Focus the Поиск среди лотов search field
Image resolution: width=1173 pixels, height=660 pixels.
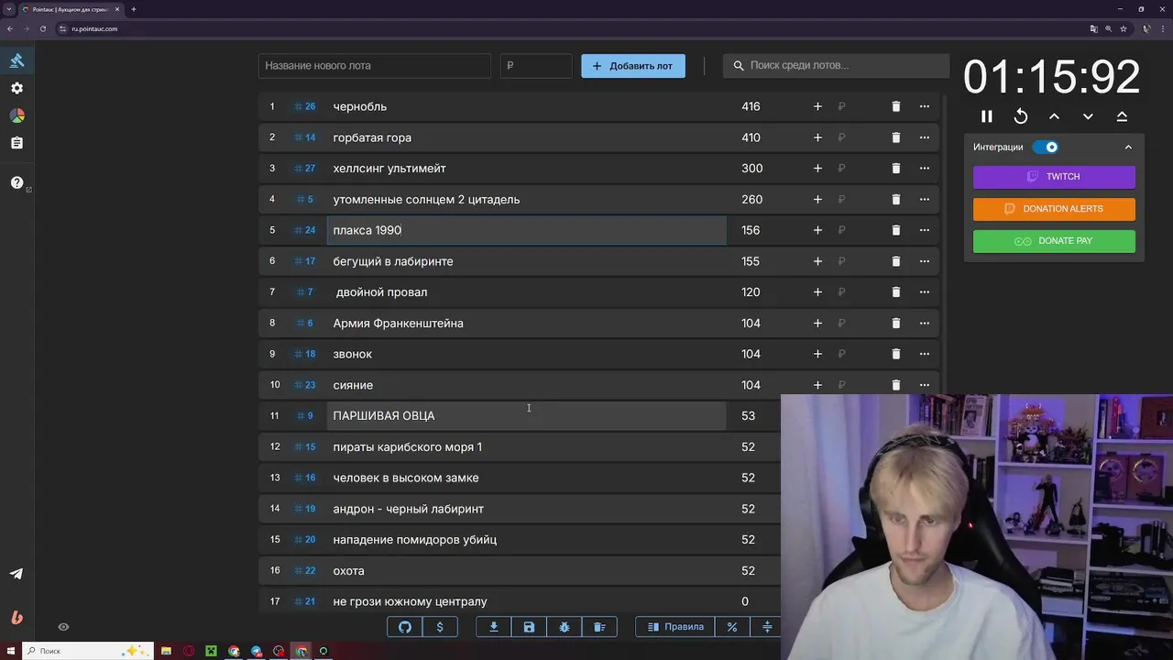click(836, 66)
